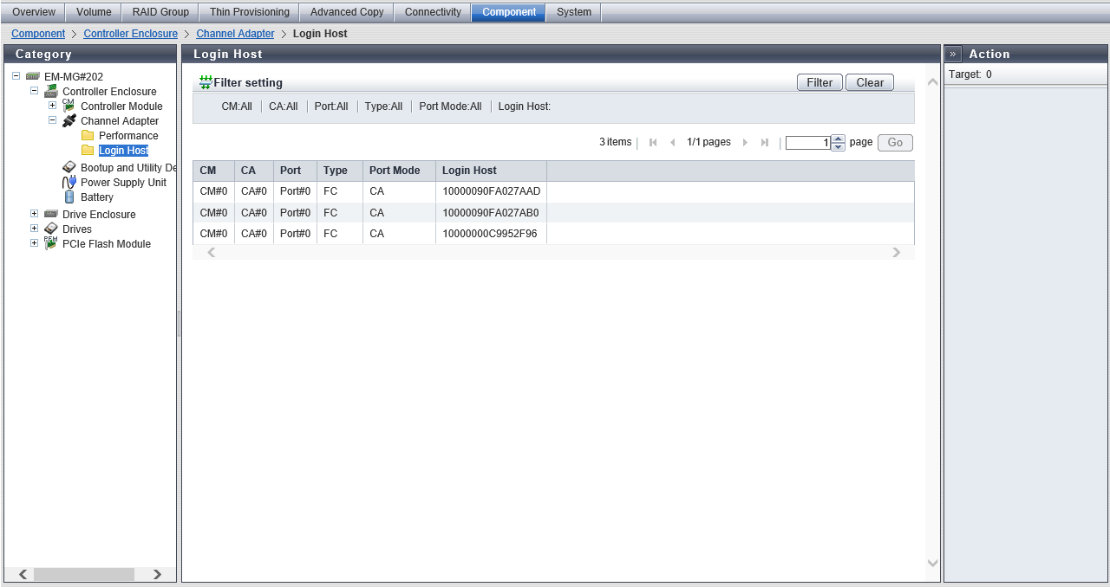The height and width of the screenshot is (587, 1110).
Task: Open the Controller Enclosure breadcrumb link
Action: tap(130, 34)
